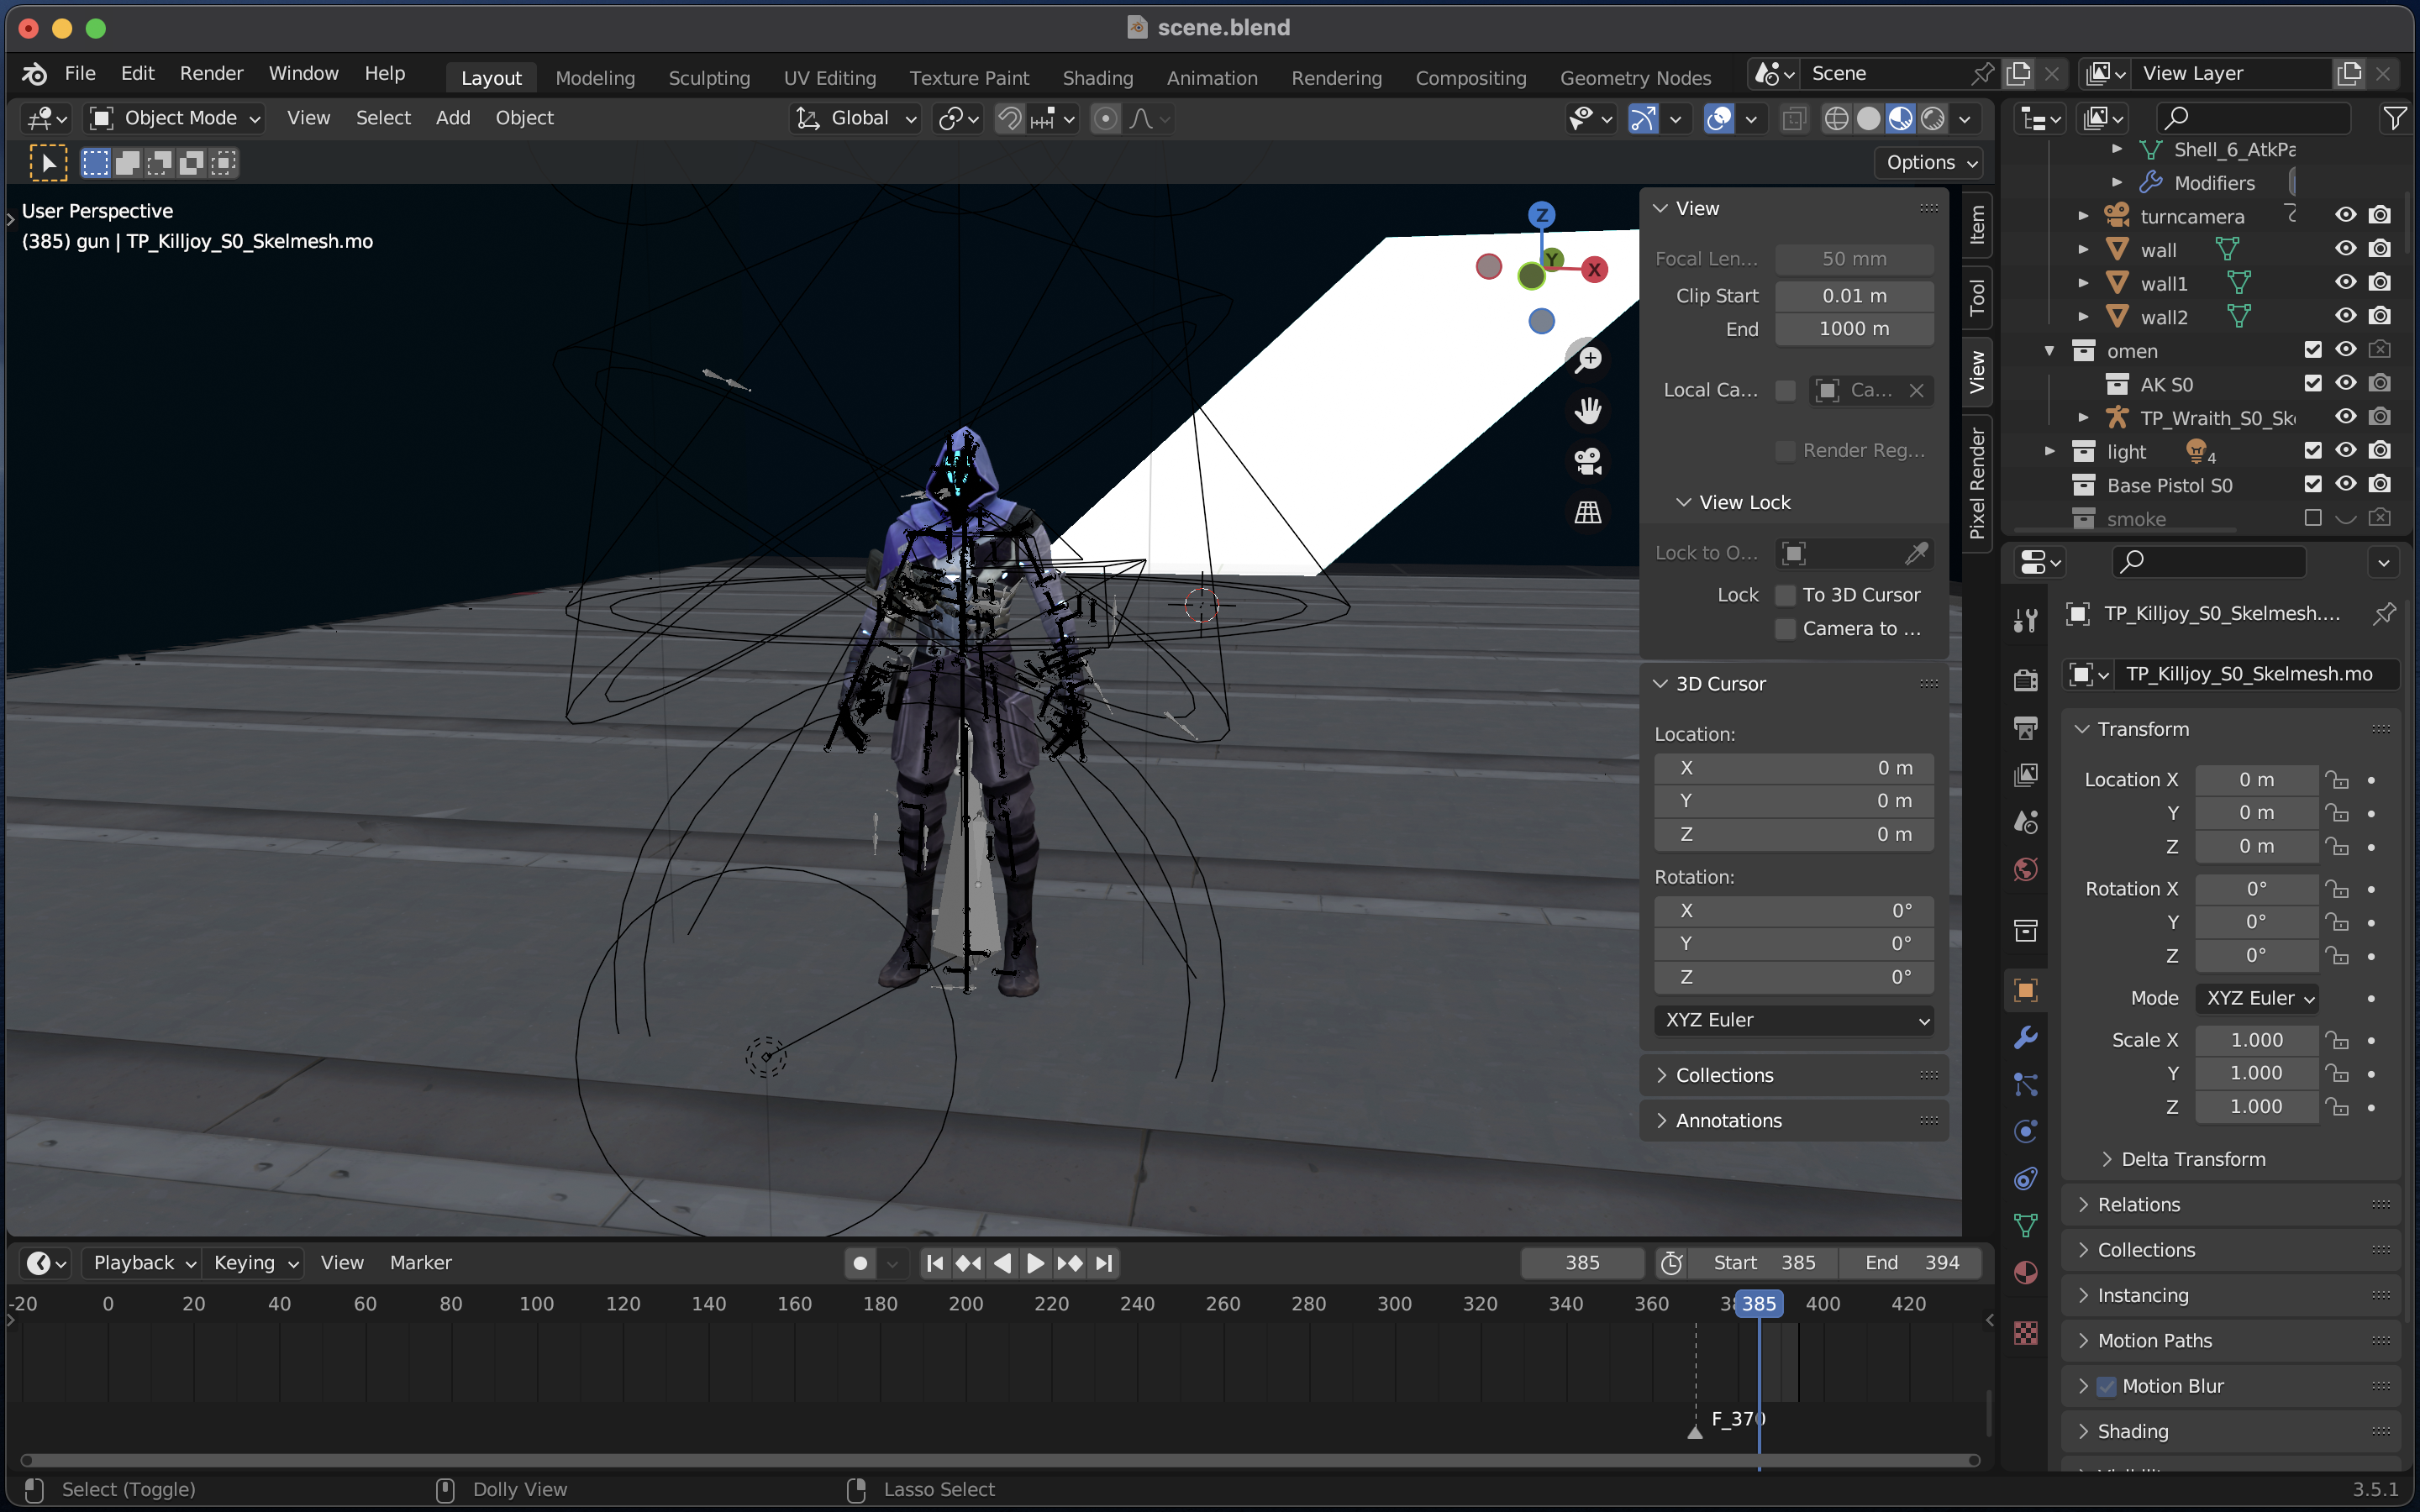Enable Lock To 3D Cursor checkbox
The width and height of the screenshot is (2420, 1512).
tap(1785, 595)
